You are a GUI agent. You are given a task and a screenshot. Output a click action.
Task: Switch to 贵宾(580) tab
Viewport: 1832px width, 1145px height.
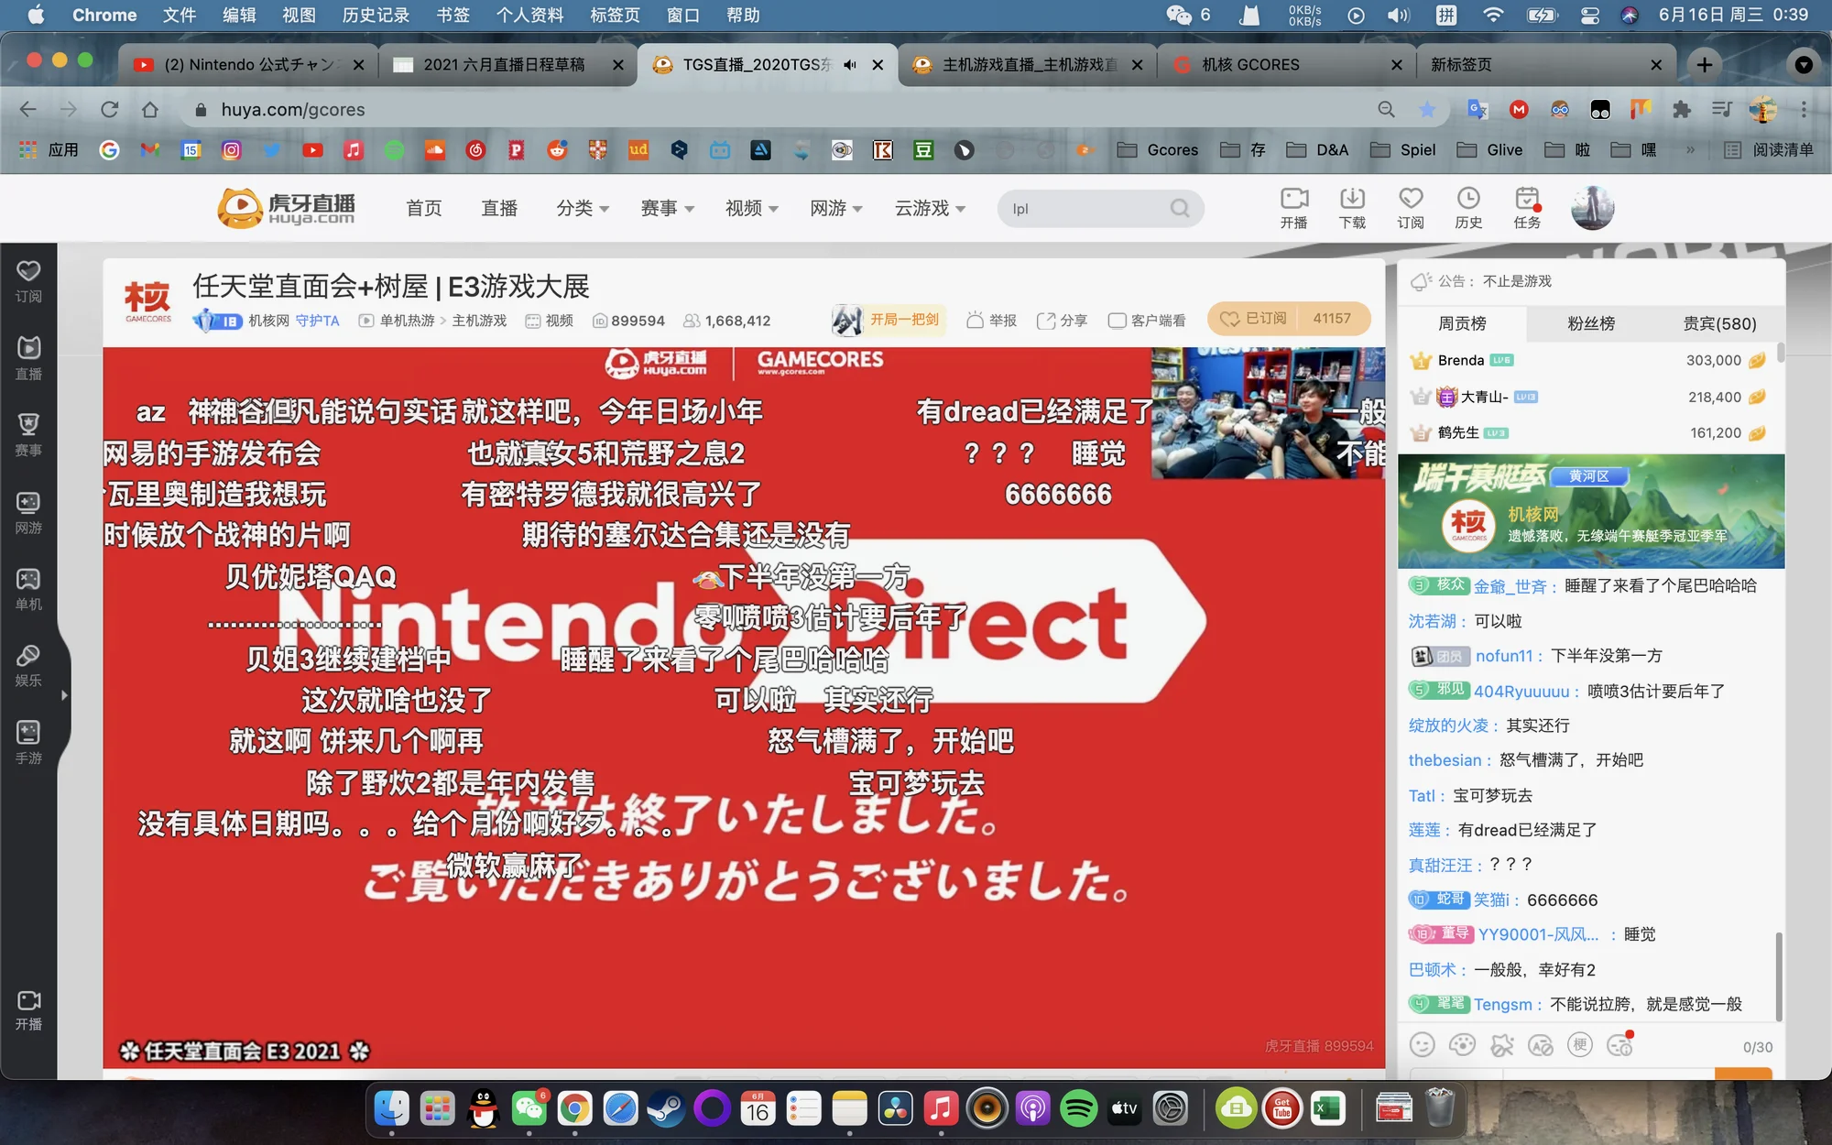point(1719,323)
